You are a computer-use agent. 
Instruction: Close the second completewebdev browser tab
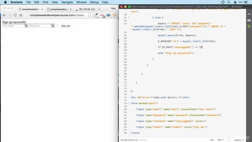tap(70, 9)
